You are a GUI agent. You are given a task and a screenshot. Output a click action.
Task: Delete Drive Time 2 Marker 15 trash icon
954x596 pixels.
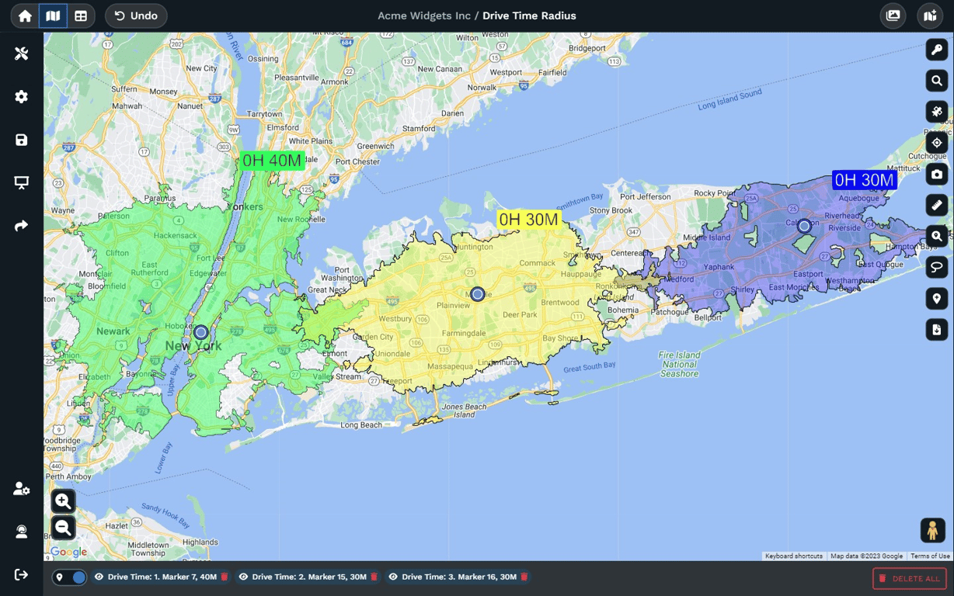tap(374, 577)
